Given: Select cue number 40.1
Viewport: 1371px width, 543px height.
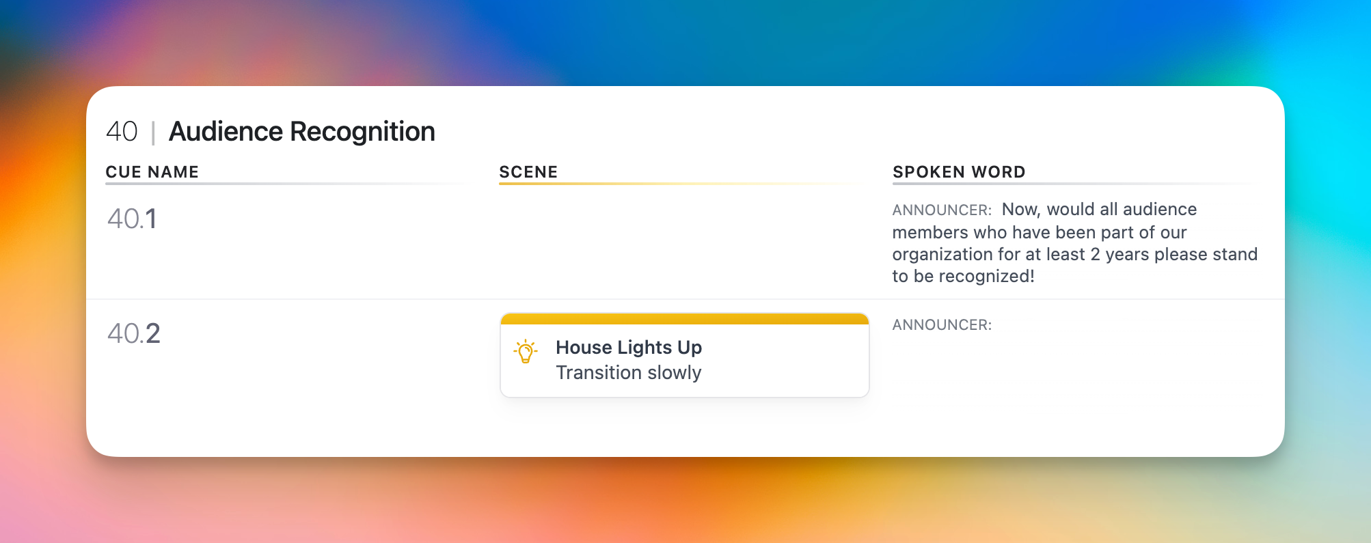Looking at the screenshot, I should (x=132, y=219).
